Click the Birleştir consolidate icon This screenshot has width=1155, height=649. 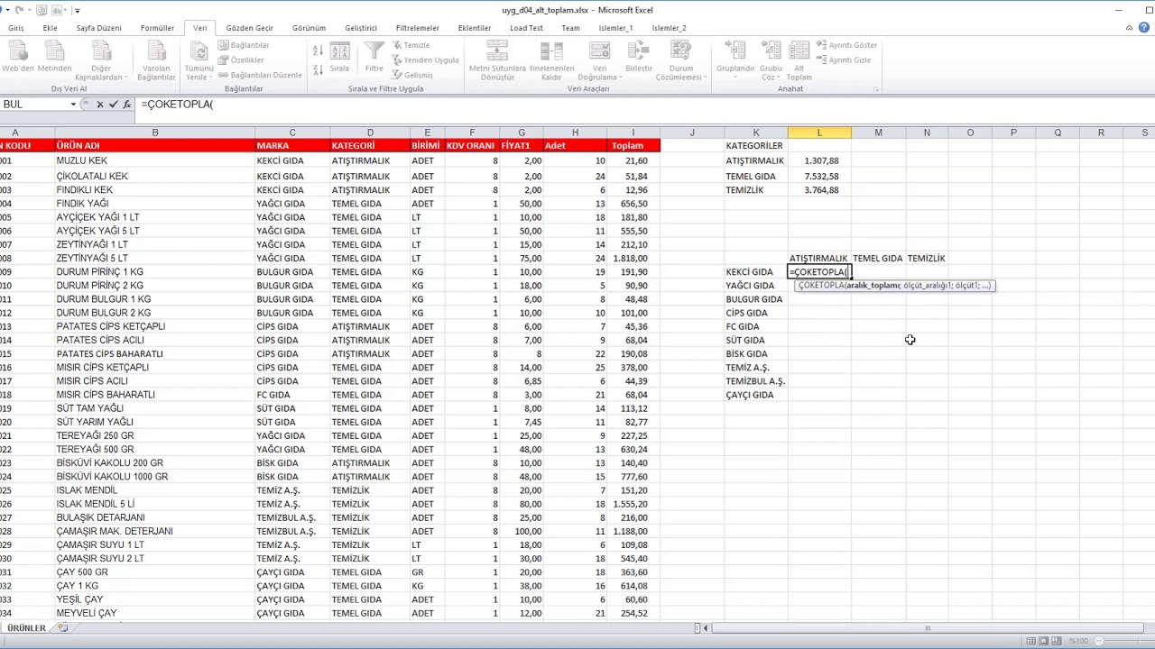[x=638, y=57]
